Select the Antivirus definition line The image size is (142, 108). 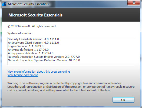pyautogui.click(x=28, y=50)
